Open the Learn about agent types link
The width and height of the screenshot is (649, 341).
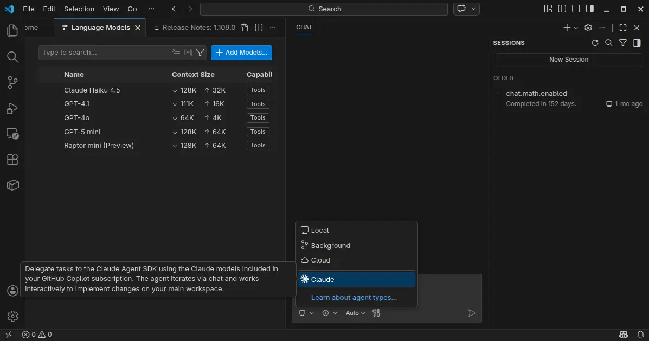354,298
